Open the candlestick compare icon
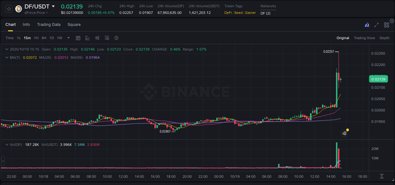This screenshot has width=395, height=185. [97, 38]
